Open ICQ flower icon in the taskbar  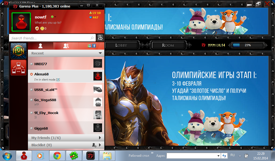(74, 156)
